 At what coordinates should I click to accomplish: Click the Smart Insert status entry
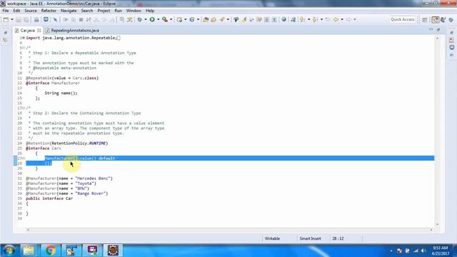[x=310, y=238]
